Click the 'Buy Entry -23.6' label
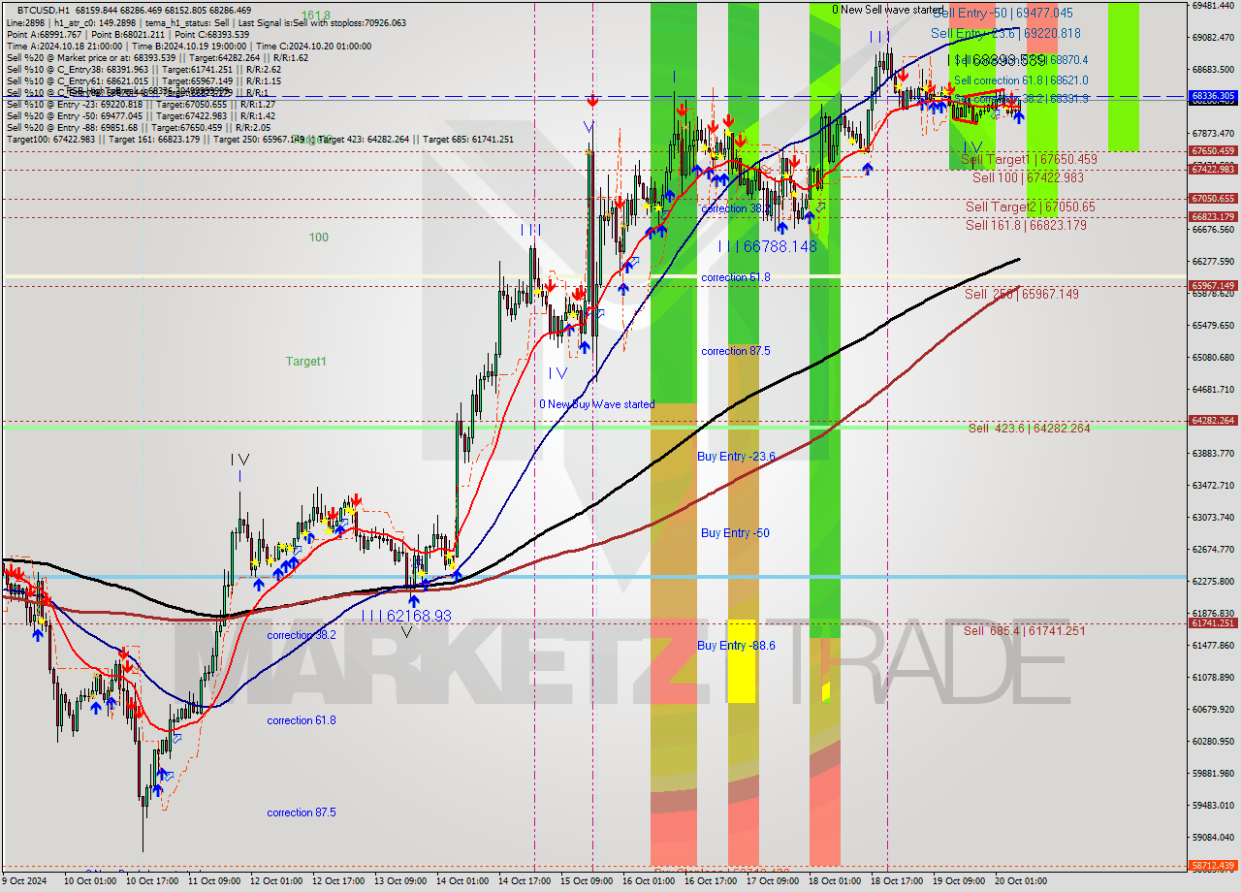The image size is (1241, 892). [737, 456]
